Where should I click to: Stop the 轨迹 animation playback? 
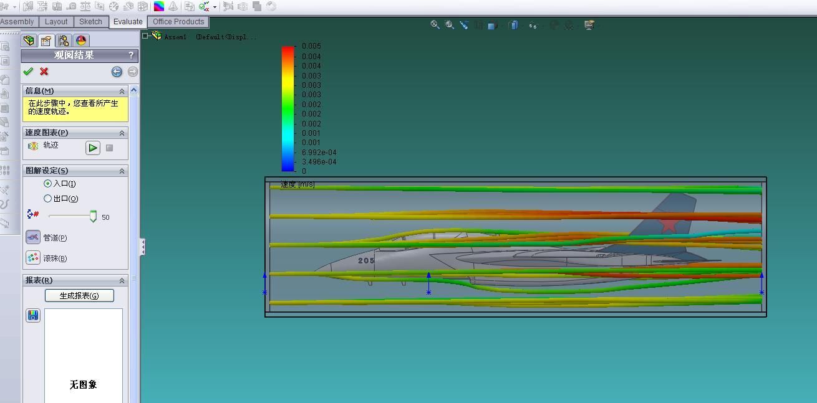pos(109,148)
